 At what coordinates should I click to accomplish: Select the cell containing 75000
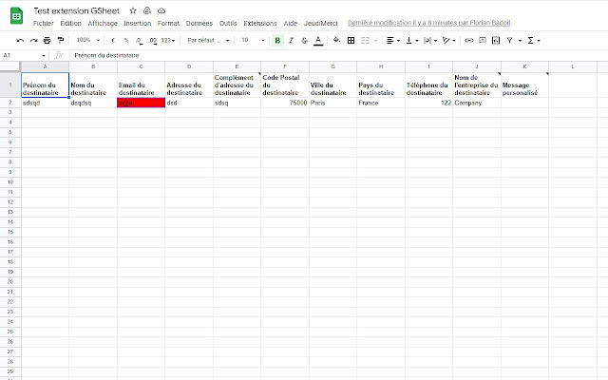pyautogui.click(x=285, y=103)
